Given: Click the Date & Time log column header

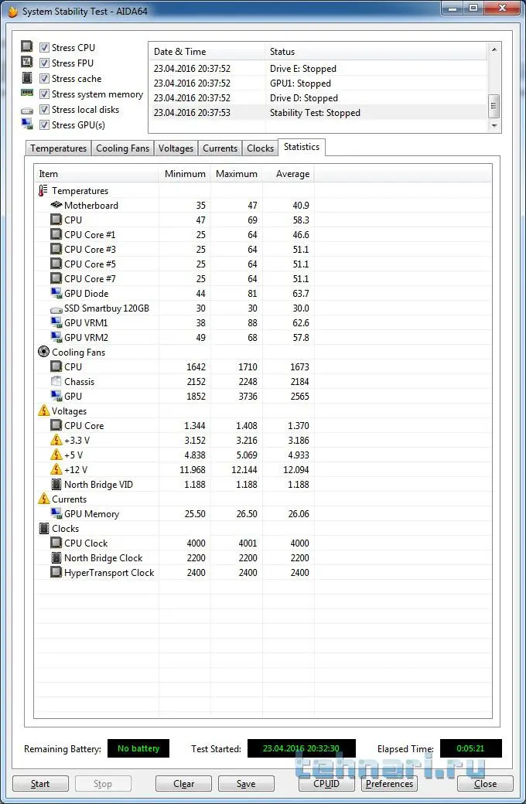Looking at the screenshot, I should click(207, 52).
